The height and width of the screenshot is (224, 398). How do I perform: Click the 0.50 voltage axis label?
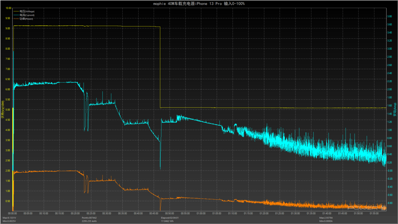8,201
